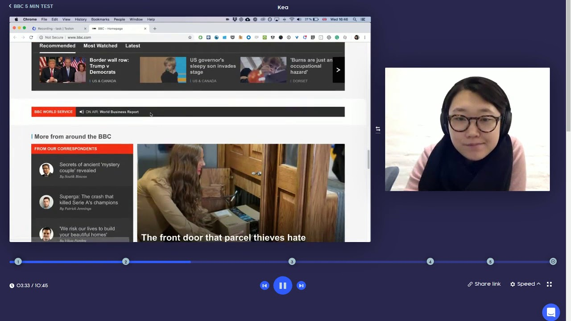Select the Latest tab
Image resolution: width=571 pixels, height=321 pixels.
(132, 46)
